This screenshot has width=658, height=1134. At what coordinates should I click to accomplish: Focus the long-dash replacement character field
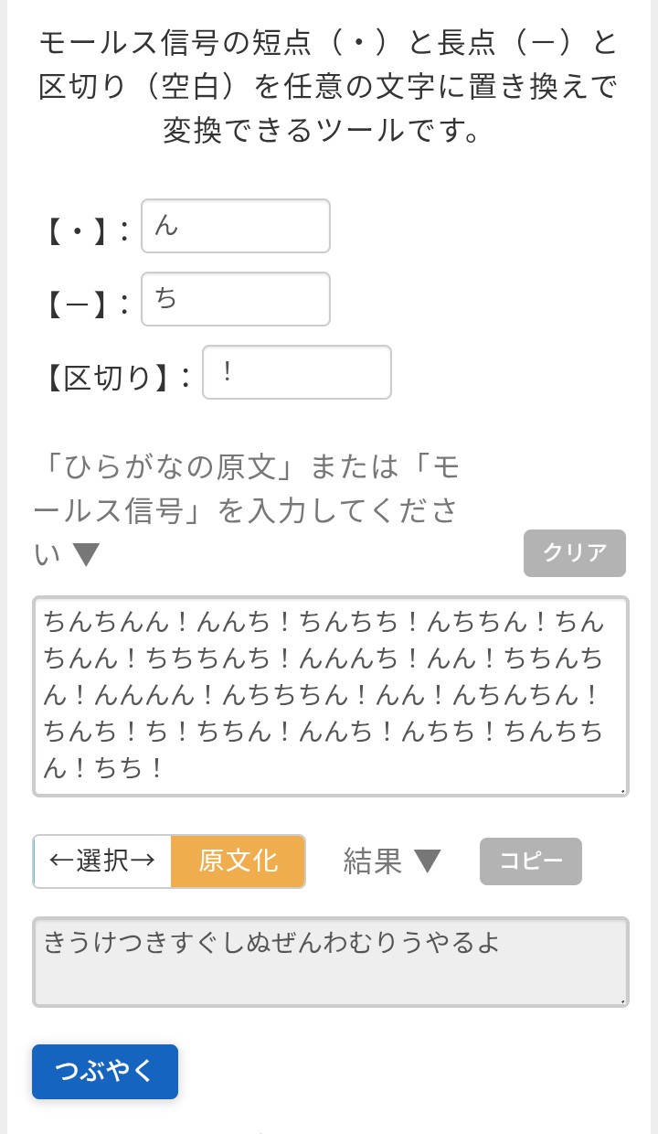coord(235,299)
